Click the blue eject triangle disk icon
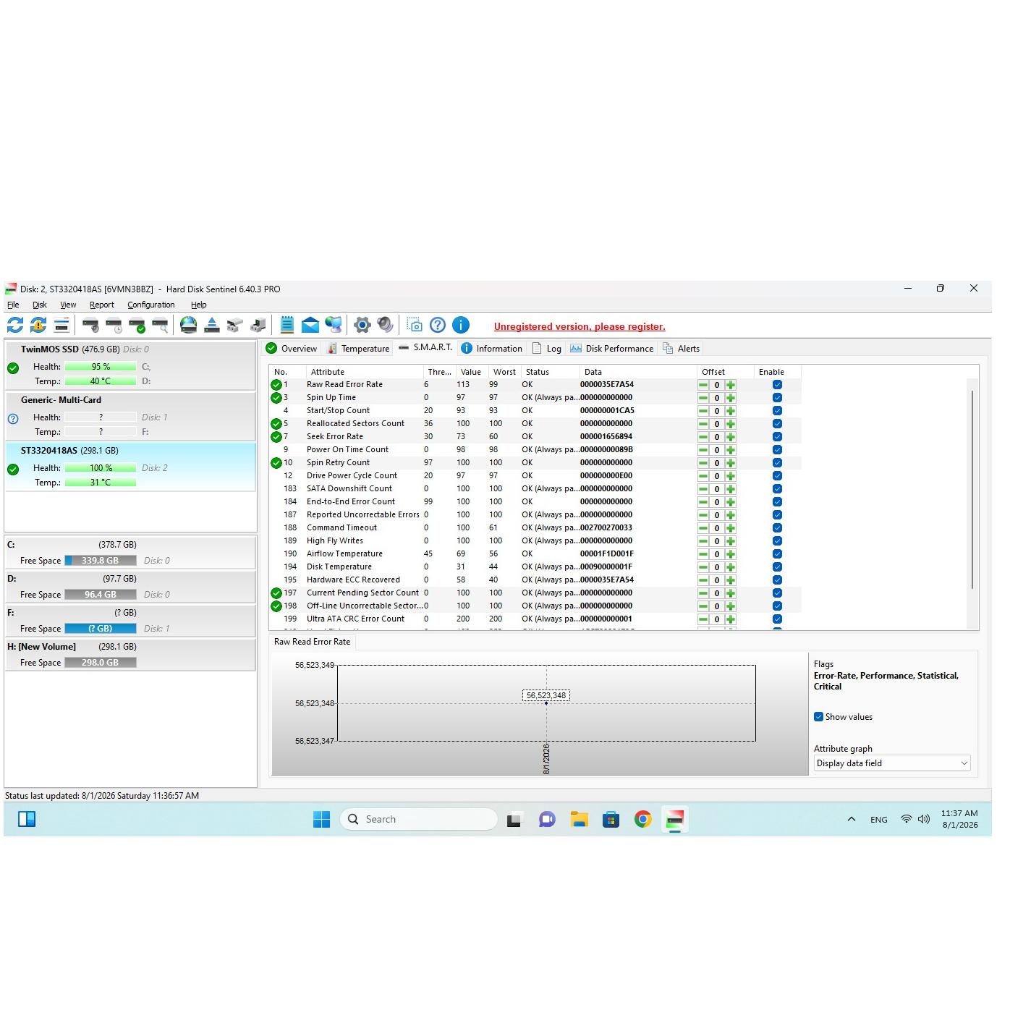 click(x=212, y=325)
